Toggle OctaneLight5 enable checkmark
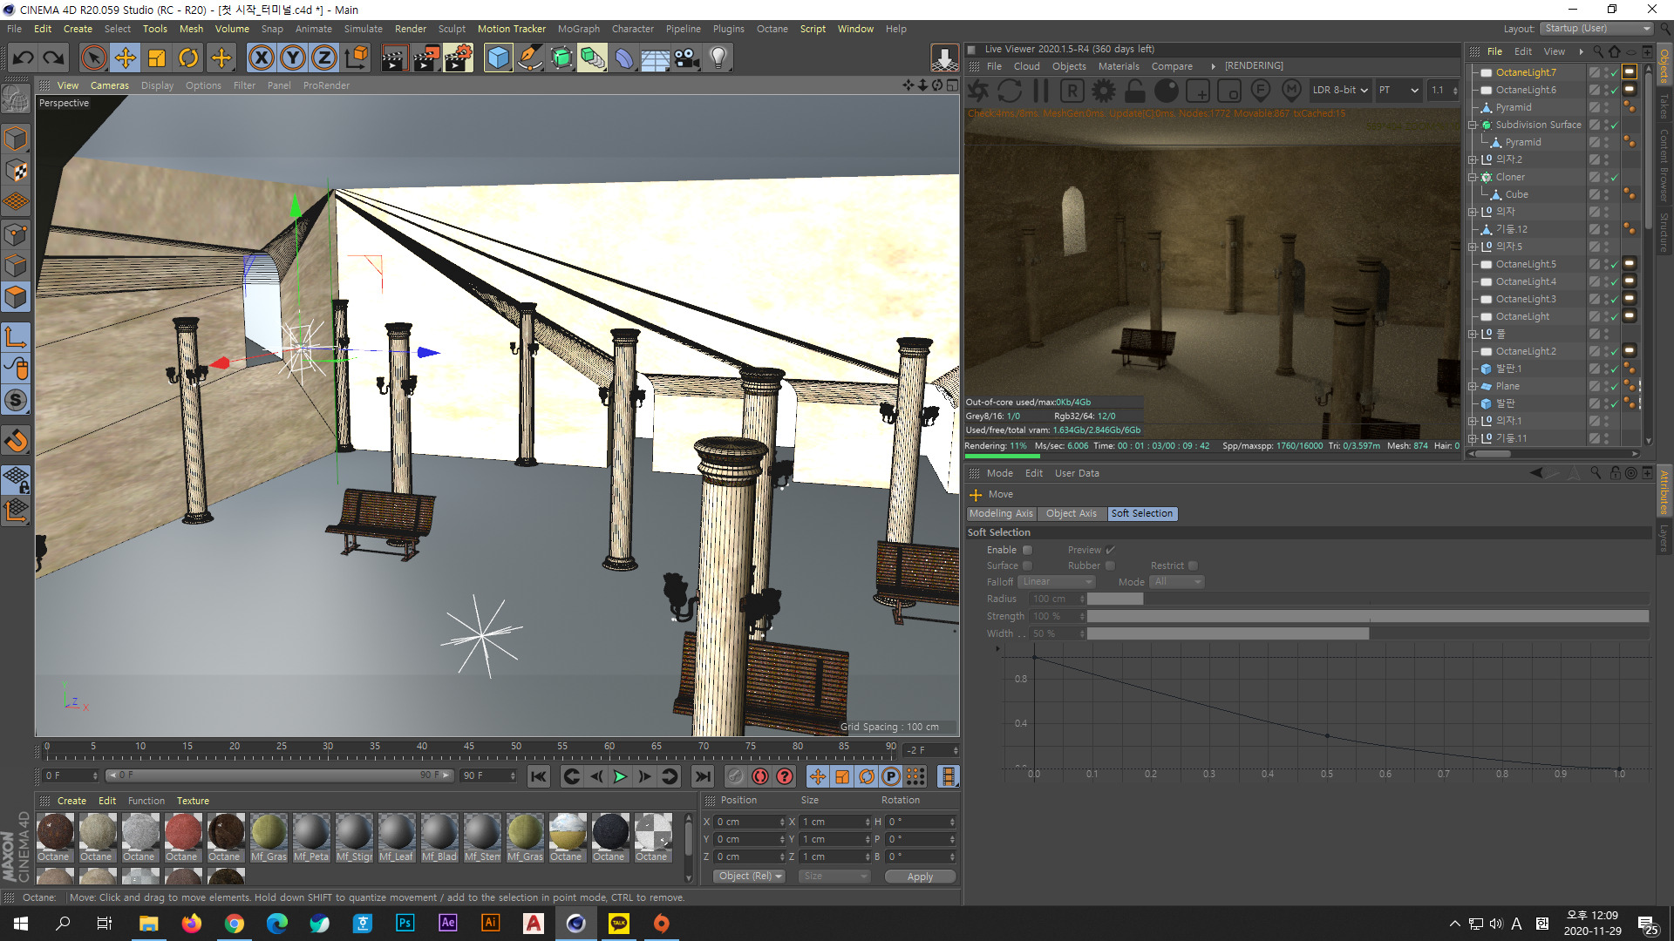This screenshot has width=1674, height=941. tap(1614, 264)
